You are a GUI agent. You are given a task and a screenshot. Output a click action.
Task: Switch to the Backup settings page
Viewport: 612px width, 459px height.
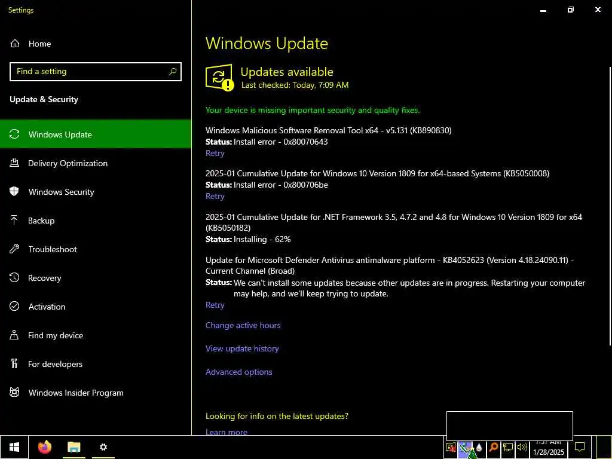click(41, 221)
